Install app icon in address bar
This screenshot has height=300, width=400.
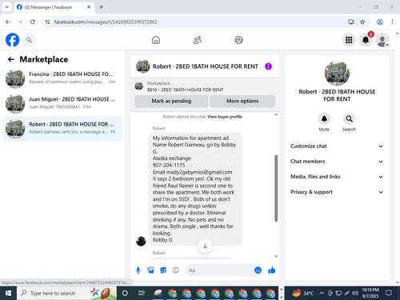click(351, 22)
